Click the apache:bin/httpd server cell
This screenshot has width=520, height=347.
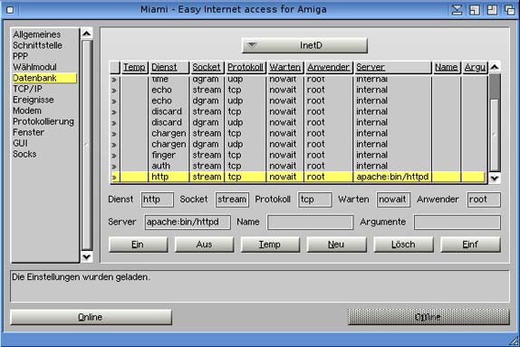(392, 177)
